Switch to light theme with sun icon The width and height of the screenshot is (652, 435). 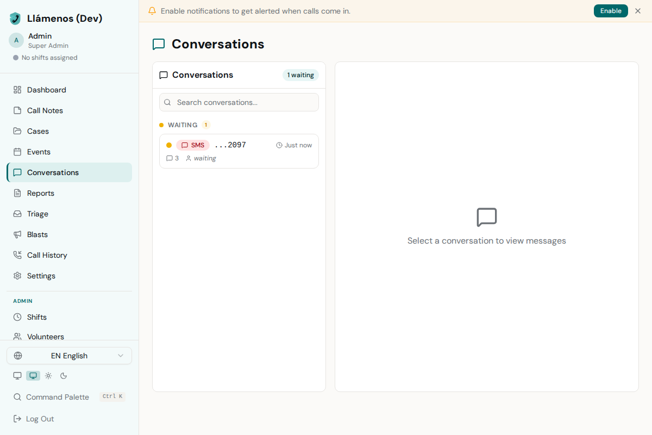tap(48, 376)
